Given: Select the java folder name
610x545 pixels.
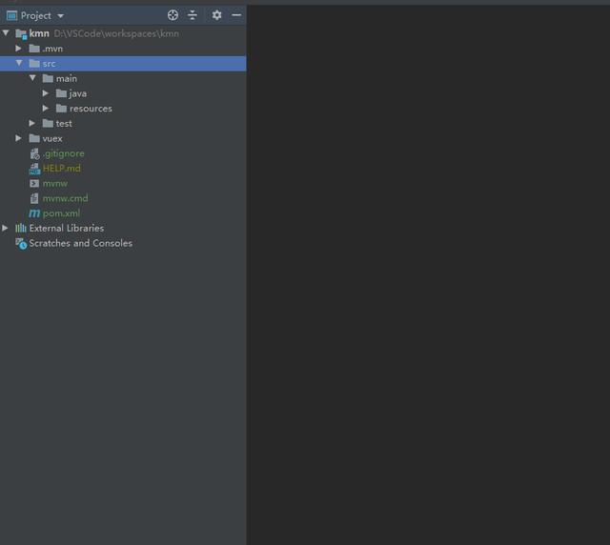Looking at the screenshot, I should click(78, 93).
